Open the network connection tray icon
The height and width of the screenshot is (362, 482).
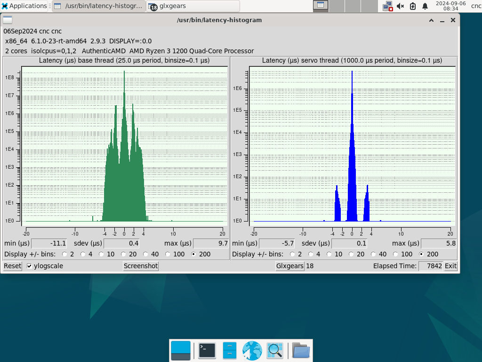pos(388,6)
